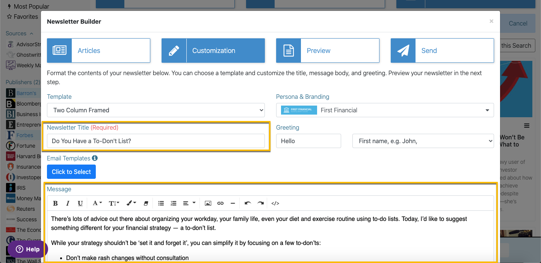This screenshot has width=541, height=263.
Task: Click the Greeting field containing Hello
Action: tap(308, 141)
